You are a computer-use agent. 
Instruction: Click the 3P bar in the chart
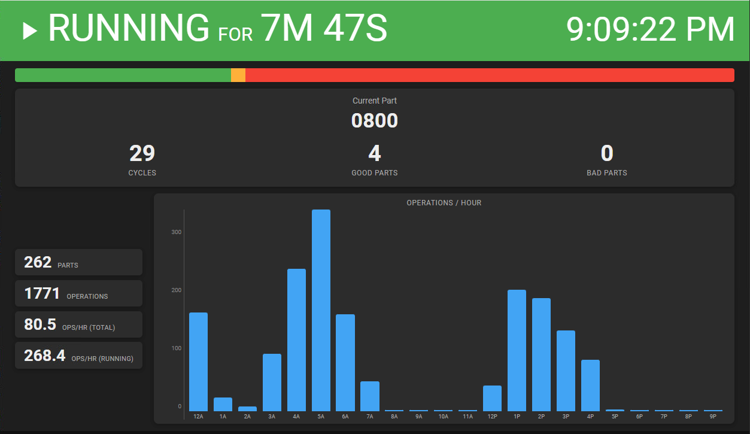click(x=566, y=371)
